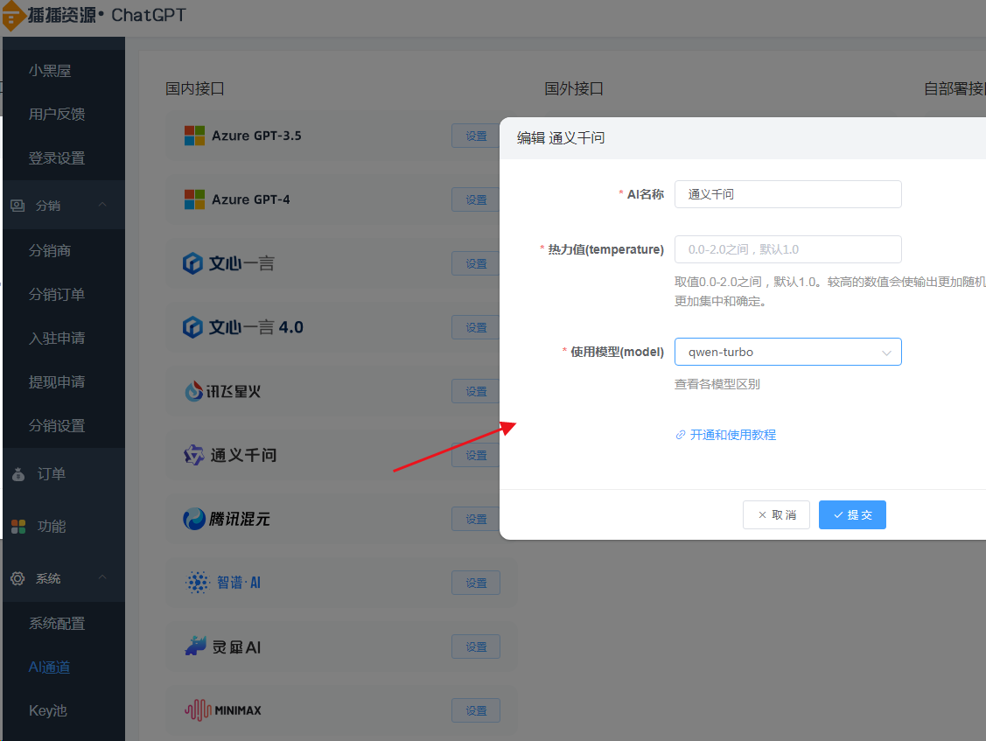Click the 编辑 通义千问 dialog title
Viewport: 986px width, 741px height.
point(560,137)
